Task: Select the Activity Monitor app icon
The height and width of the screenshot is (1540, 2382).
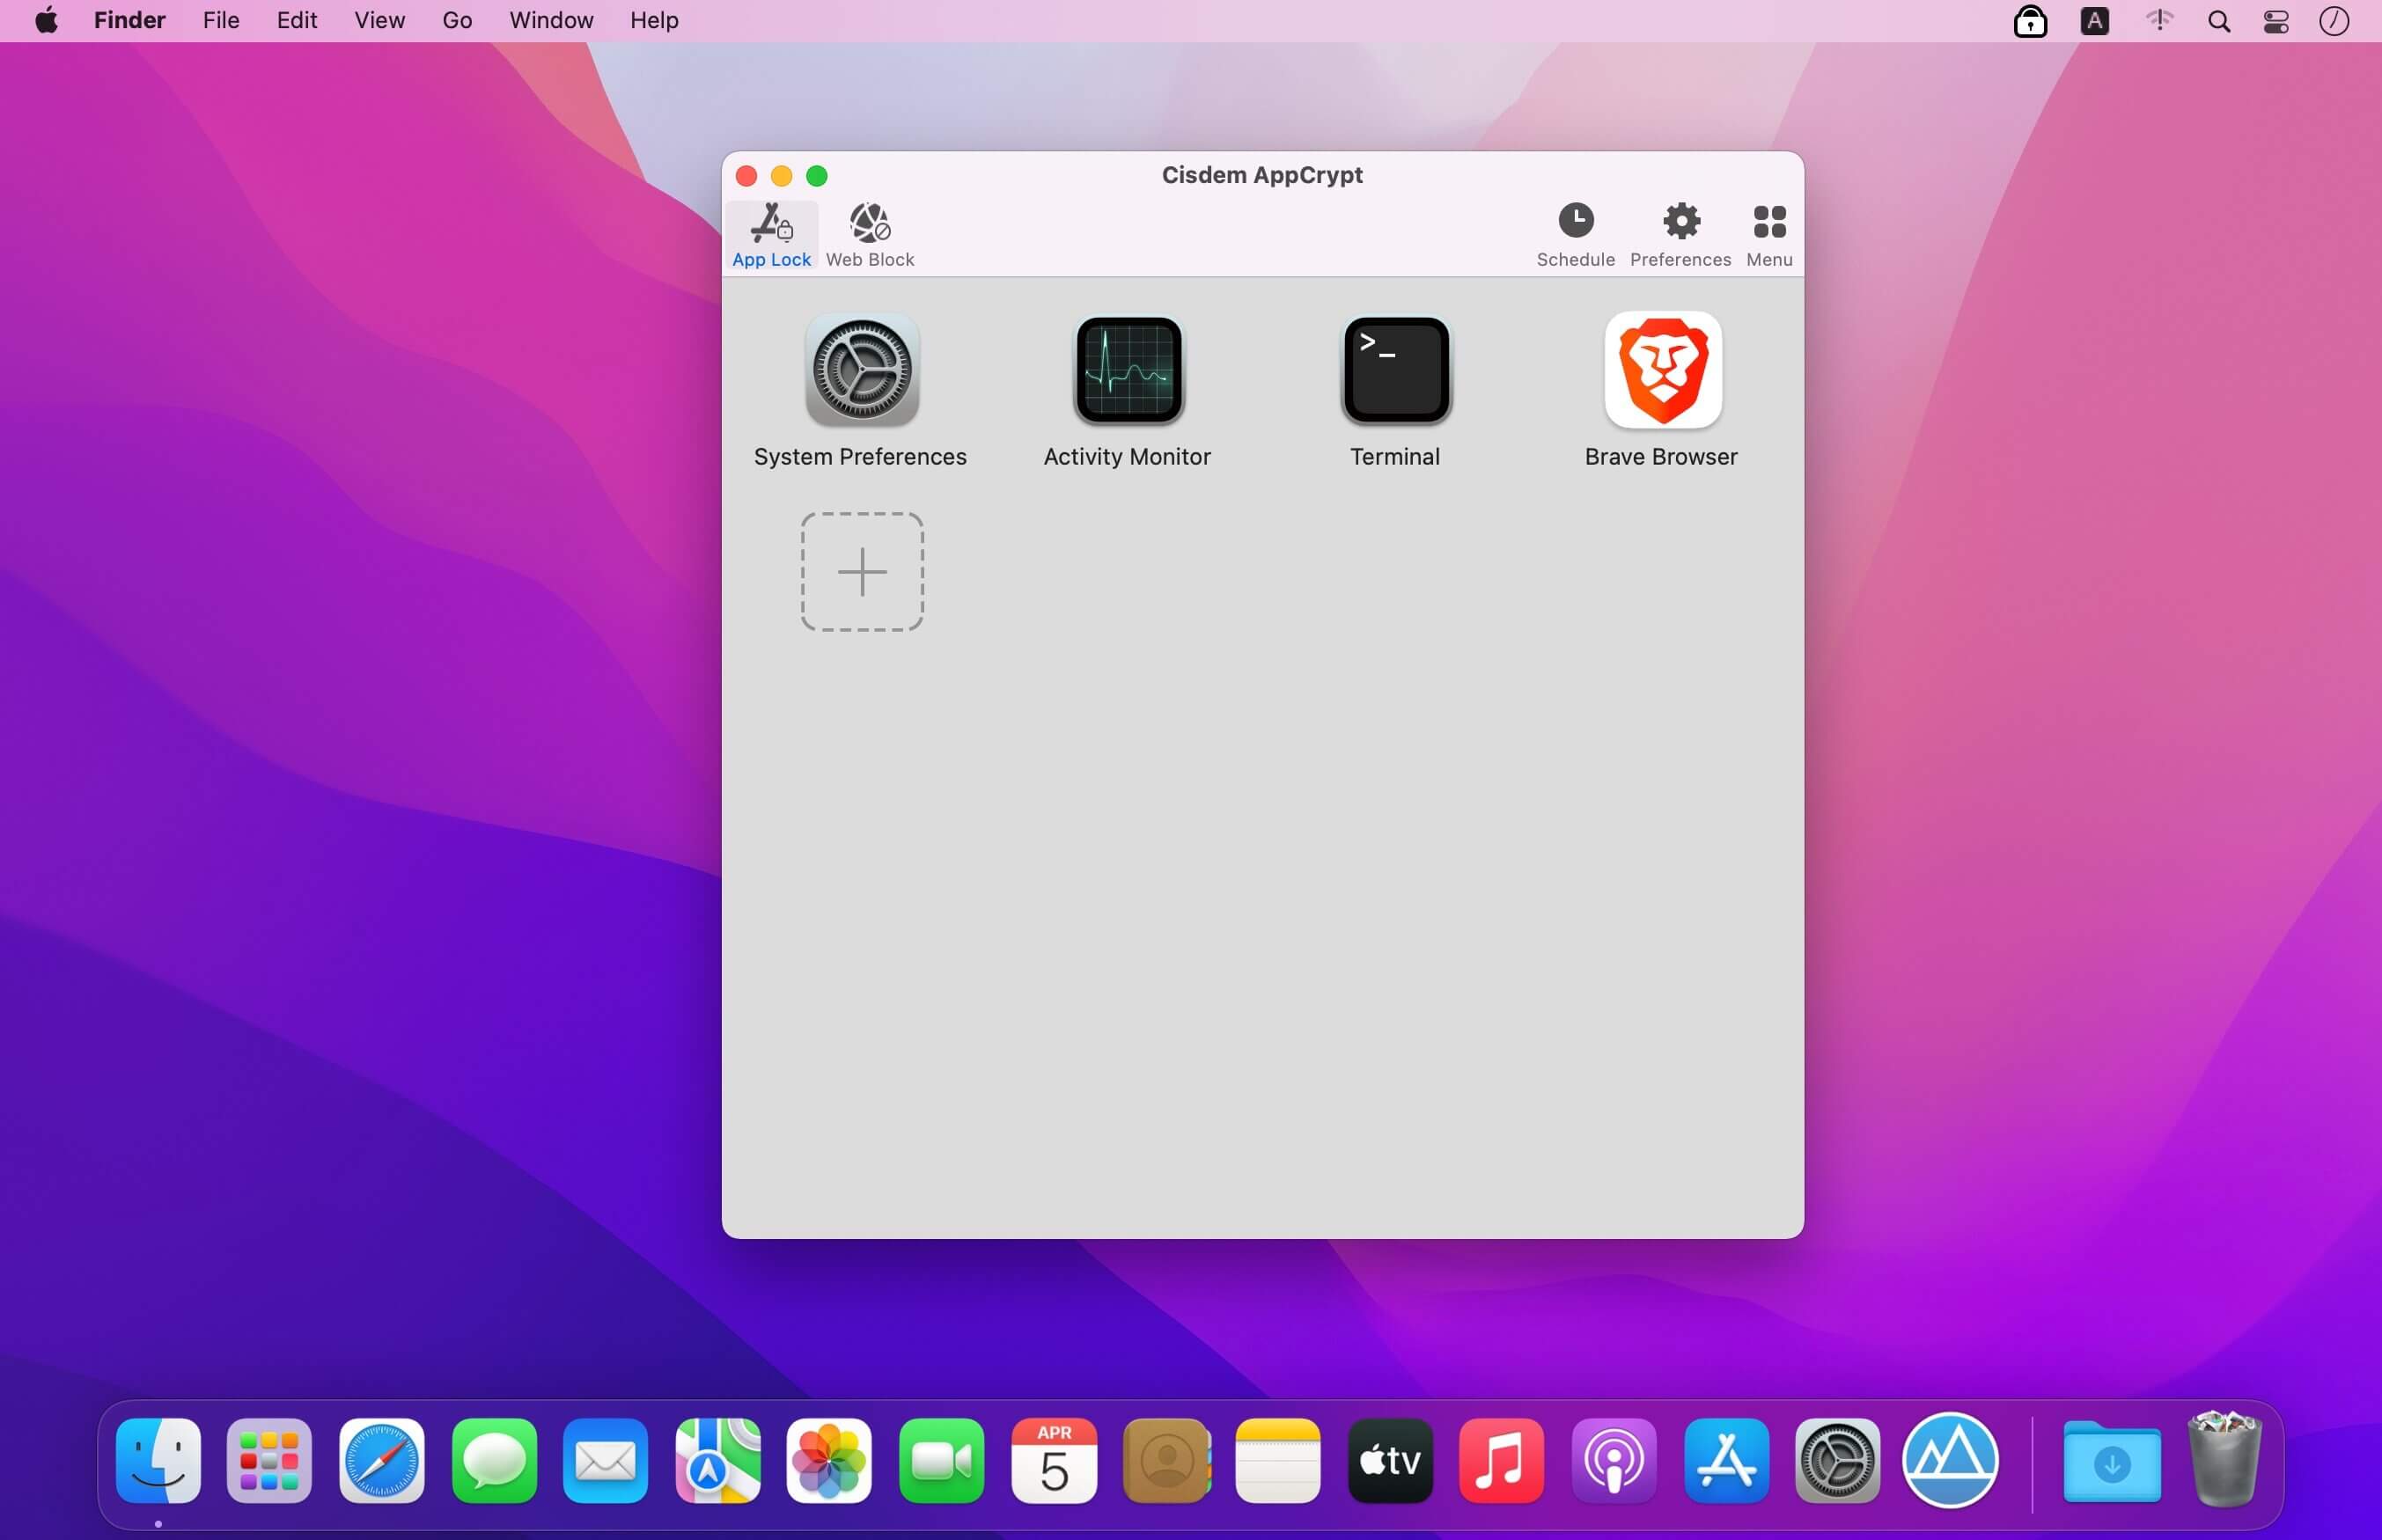Action: (x=1128, y=370)
